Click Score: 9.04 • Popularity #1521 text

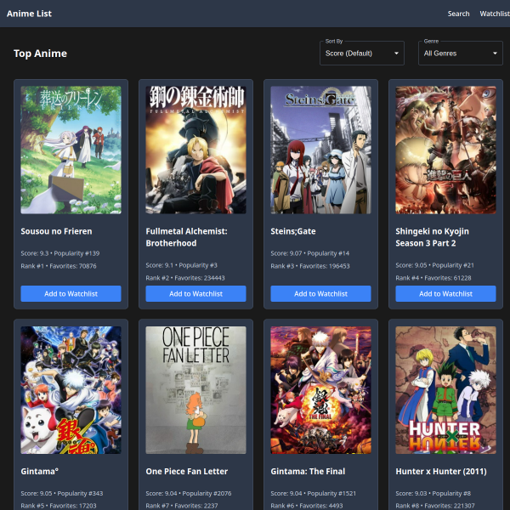point(313,493)
